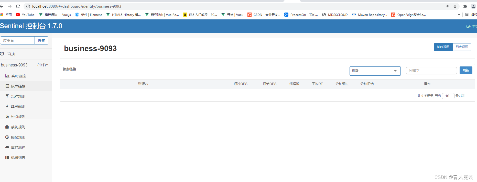477x182 pixels.
Task: Click the 分钟拒绝 column header
Action: (367, 84)
